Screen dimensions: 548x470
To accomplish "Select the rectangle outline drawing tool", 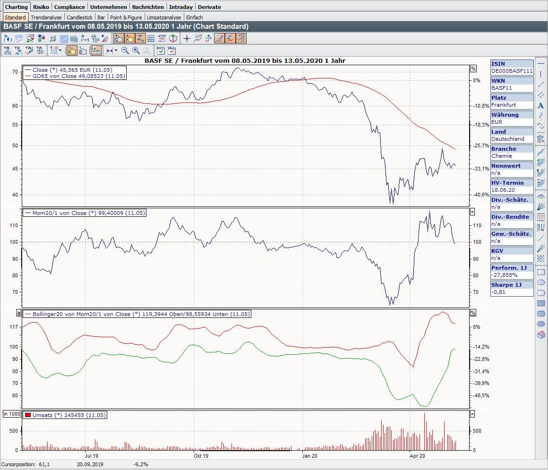I will point(541,272).
